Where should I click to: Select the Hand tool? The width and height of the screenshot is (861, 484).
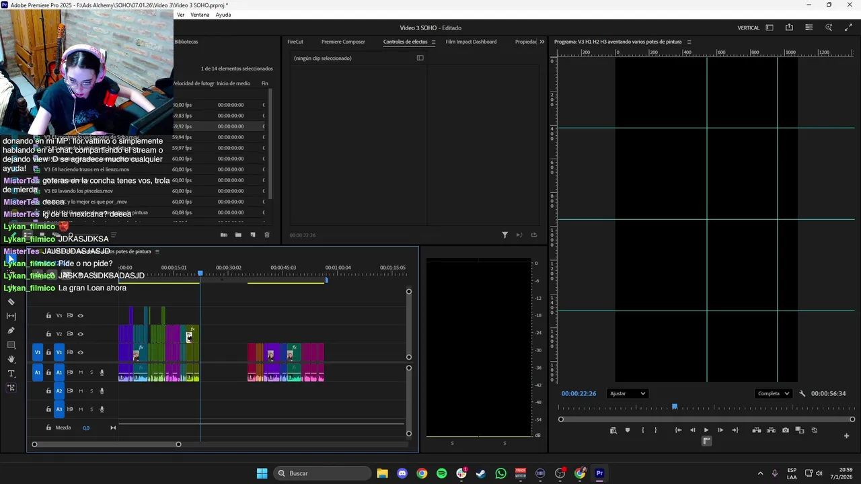click(x=11, y=360)
